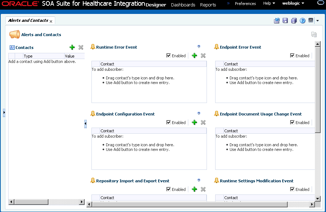The width and height of the screenshot is (326, 212).
Task: Open the weblogic user dropdown
Action: (x=293, y=4)
